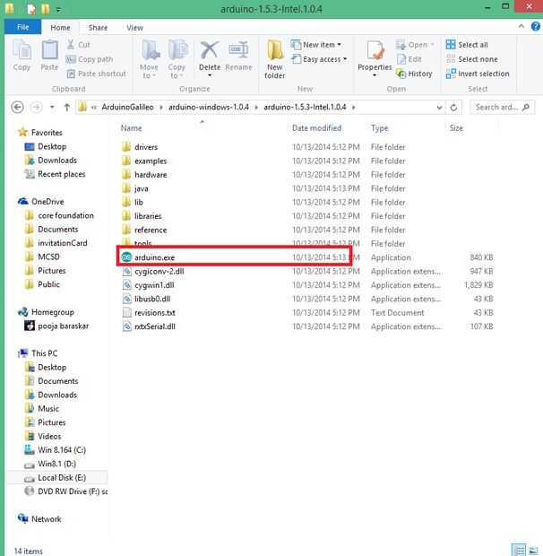Click the Copy ribbon icon
Screen dimensions: 543x556
22,55
